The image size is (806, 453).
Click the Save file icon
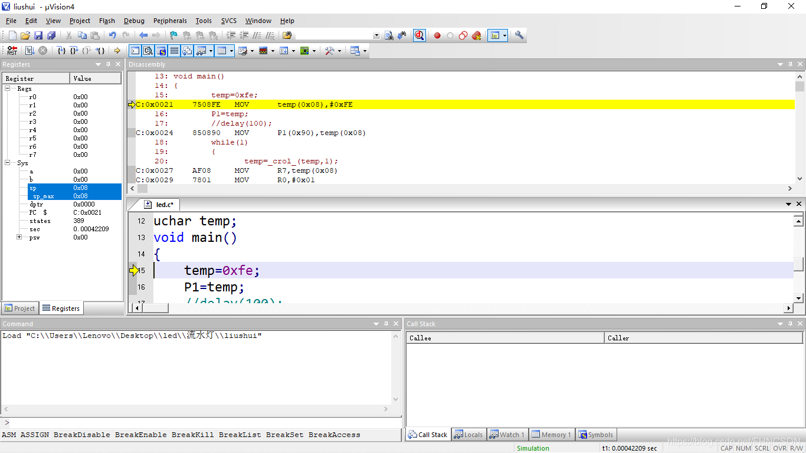(38, 35)
